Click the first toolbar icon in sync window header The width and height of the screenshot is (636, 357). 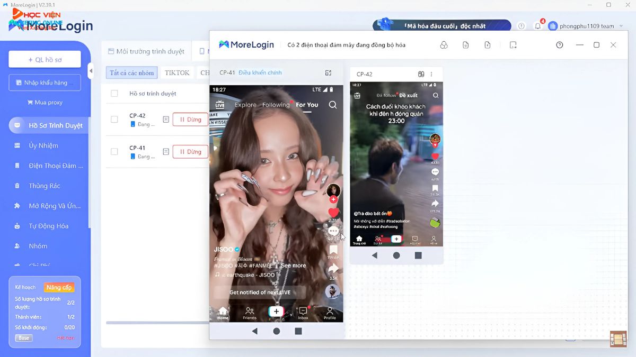click(444, 45)
